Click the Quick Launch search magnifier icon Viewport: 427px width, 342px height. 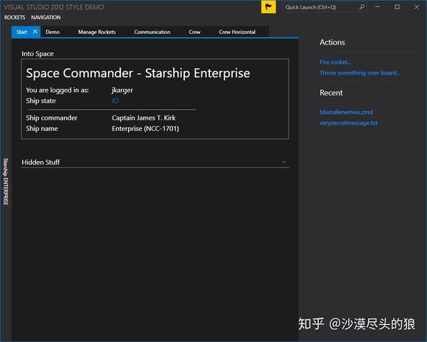[x=362, y=7]
